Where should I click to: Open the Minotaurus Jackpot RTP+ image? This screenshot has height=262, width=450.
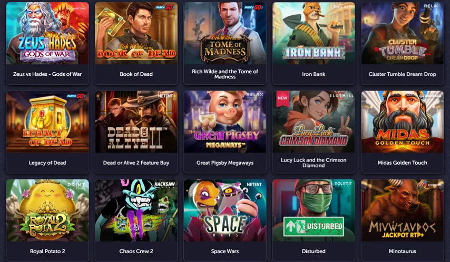click(x=402, y=210)
